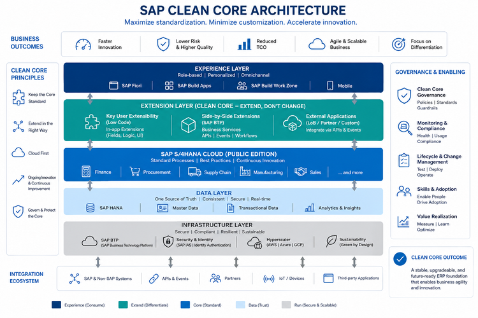Screen dimensions: 478x318
Task: Click the SAP & Non-SAP Systems network icon
Action: [75, 279]
